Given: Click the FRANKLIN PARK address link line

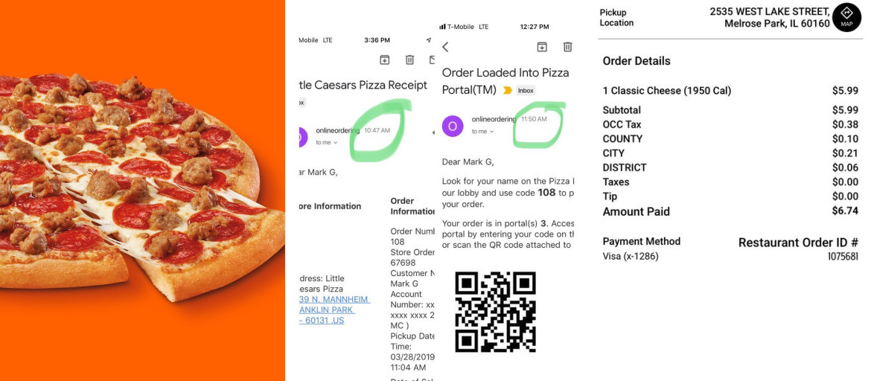Looking at the screenshot, I should pos(327,310).
